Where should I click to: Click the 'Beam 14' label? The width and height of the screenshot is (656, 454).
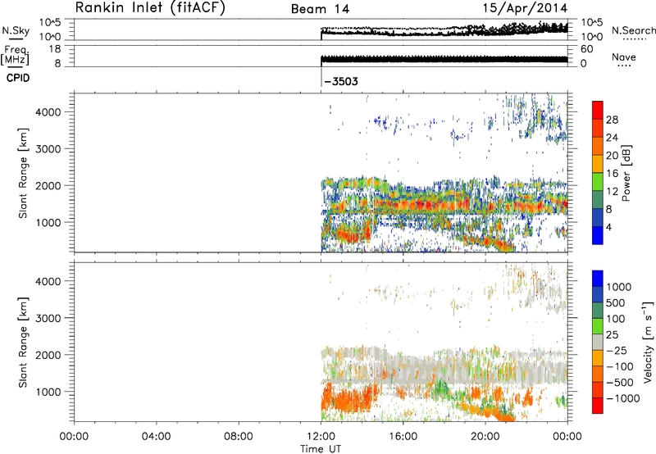click(x=320, y=9)
